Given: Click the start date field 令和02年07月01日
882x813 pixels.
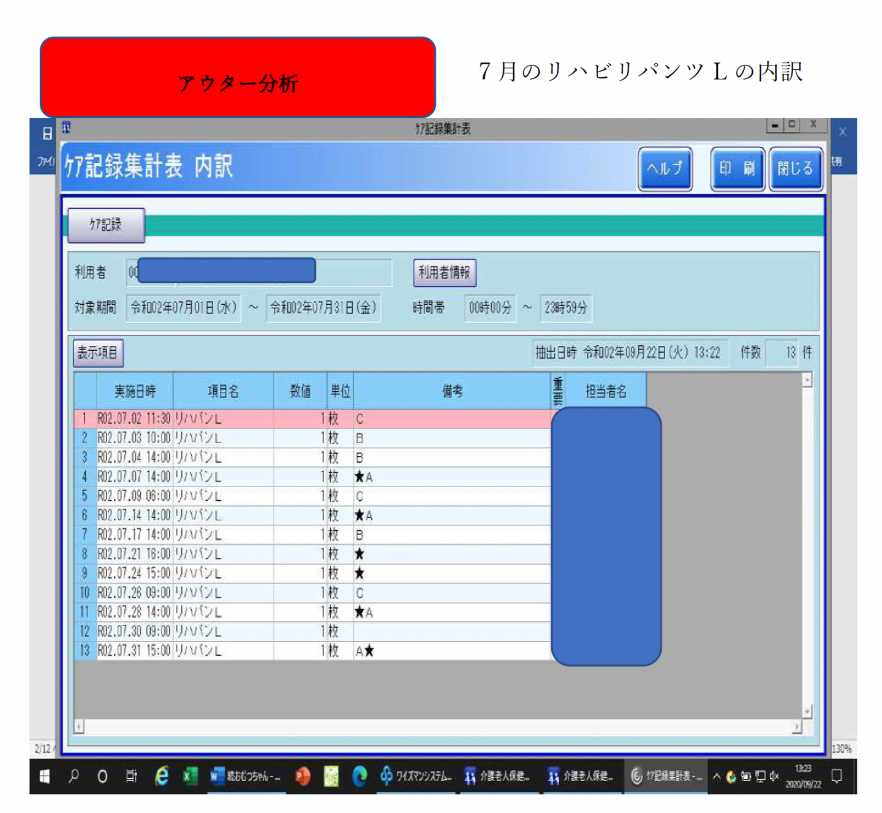Looking at the screenshot, I should pos(183,307).
